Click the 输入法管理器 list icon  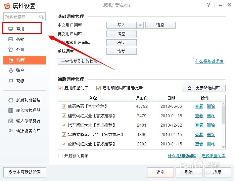coord(11,110)
